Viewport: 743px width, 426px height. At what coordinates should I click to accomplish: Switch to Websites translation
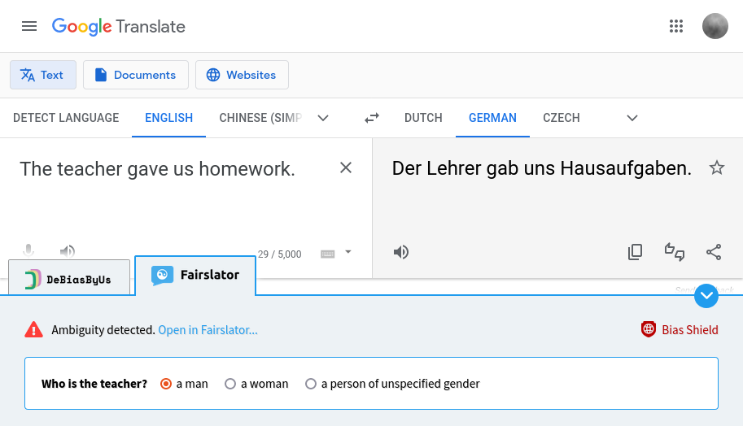(243, 75)
